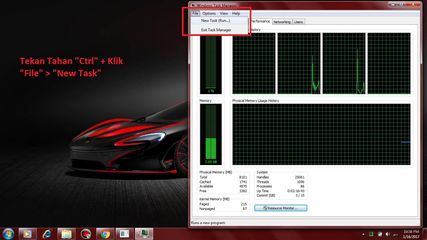Screen dimensions: 427x240
Task: Click the Task Manager title bar icon
Action: [193, 5]
